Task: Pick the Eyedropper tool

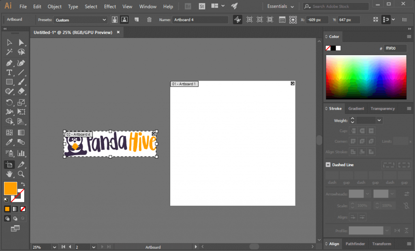Action: [9, 142]
